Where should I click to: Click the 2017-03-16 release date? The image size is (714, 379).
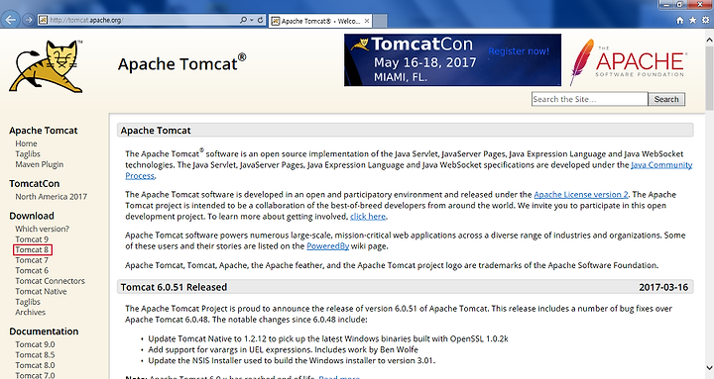(x=663, y=287)
